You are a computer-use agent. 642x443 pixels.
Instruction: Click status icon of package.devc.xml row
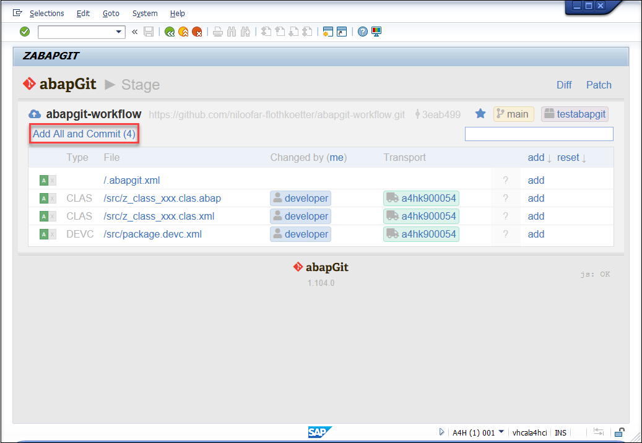(48, 234)
